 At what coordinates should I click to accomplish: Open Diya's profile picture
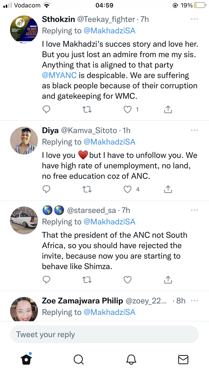24,141
